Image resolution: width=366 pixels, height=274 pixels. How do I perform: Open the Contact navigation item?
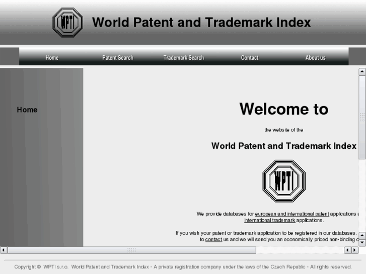[x=250, y=58]
